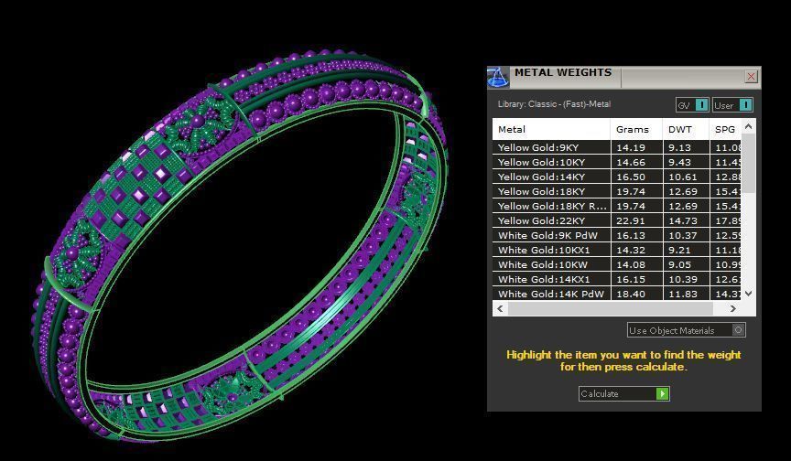The image size is (791, 461).
Task: Click the SPG column header
Action: pyautogui.click(x=725, y=130)
